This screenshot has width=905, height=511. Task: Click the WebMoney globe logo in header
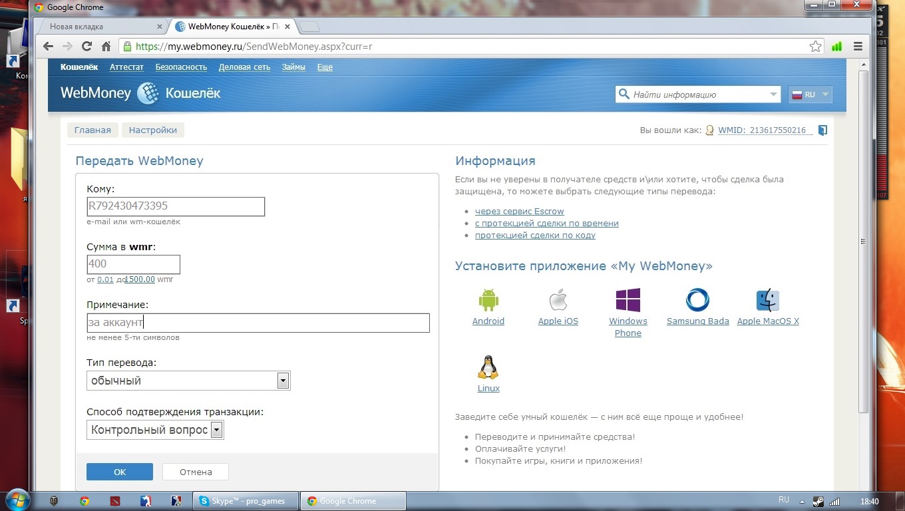(x=148, y=93)
